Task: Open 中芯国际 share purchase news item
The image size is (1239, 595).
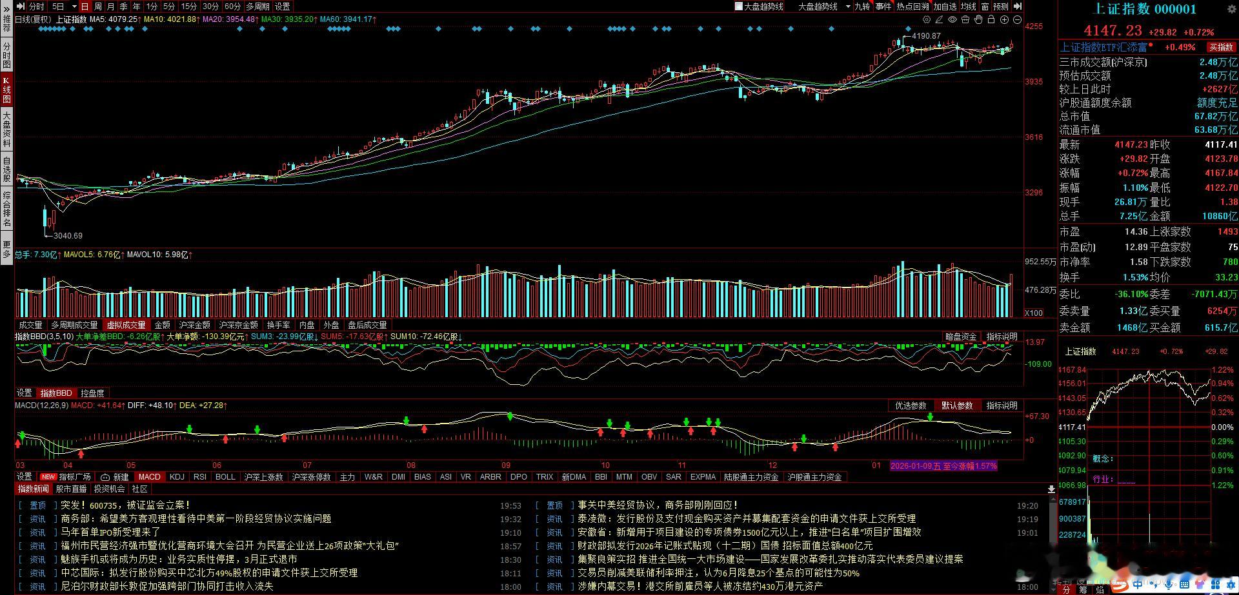Action: tap(209, 572)
